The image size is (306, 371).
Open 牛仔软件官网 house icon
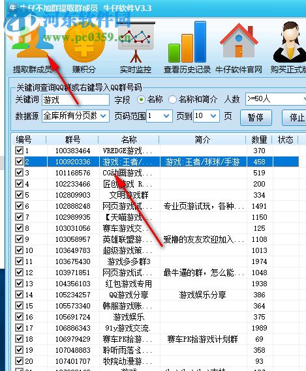(x=239, y=40)
